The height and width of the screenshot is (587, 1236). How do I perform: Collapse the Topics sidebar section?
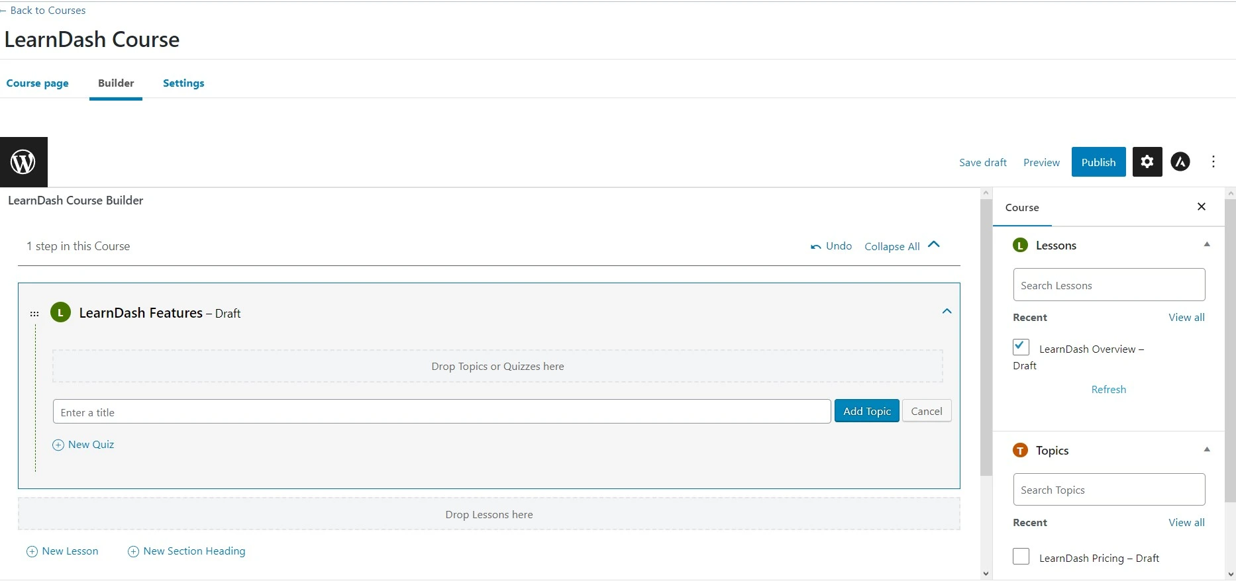click(1207, 449)
